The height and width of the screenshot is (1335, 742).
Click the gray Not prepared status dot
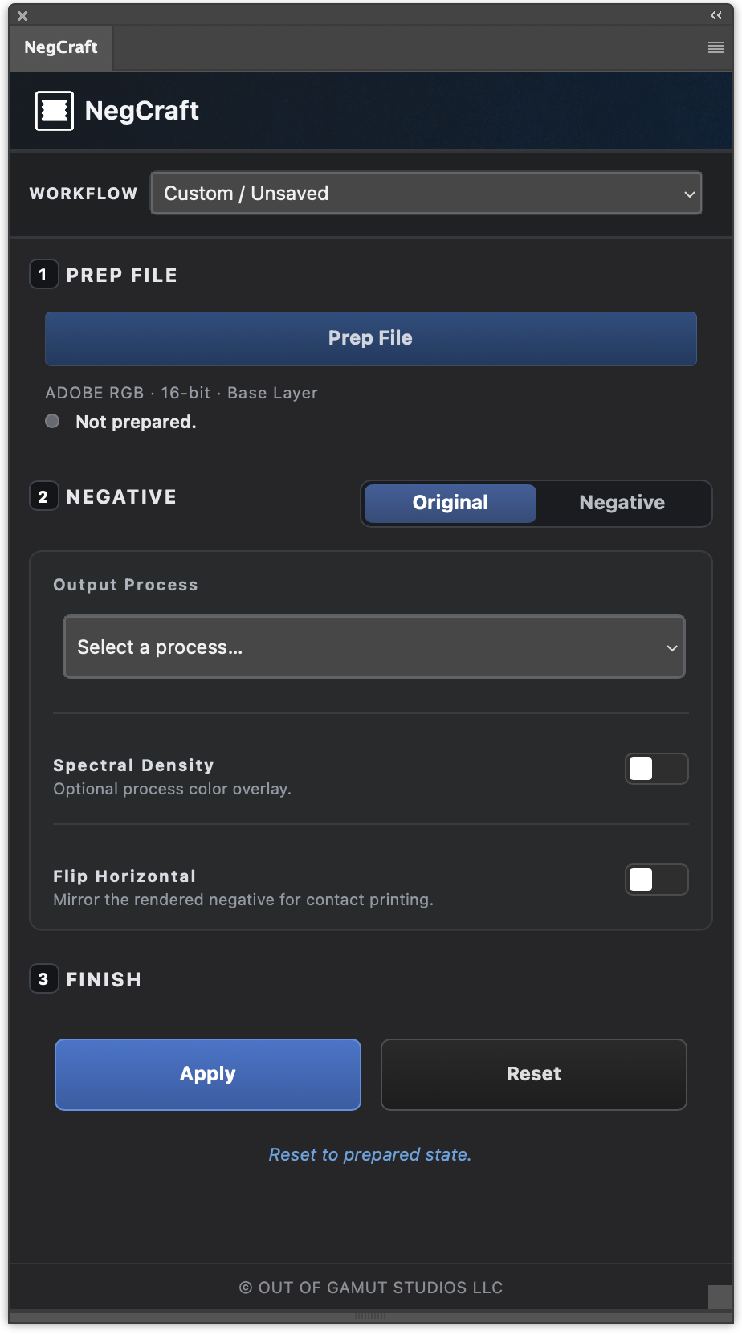pyautogui.click(x=52, y=421)
